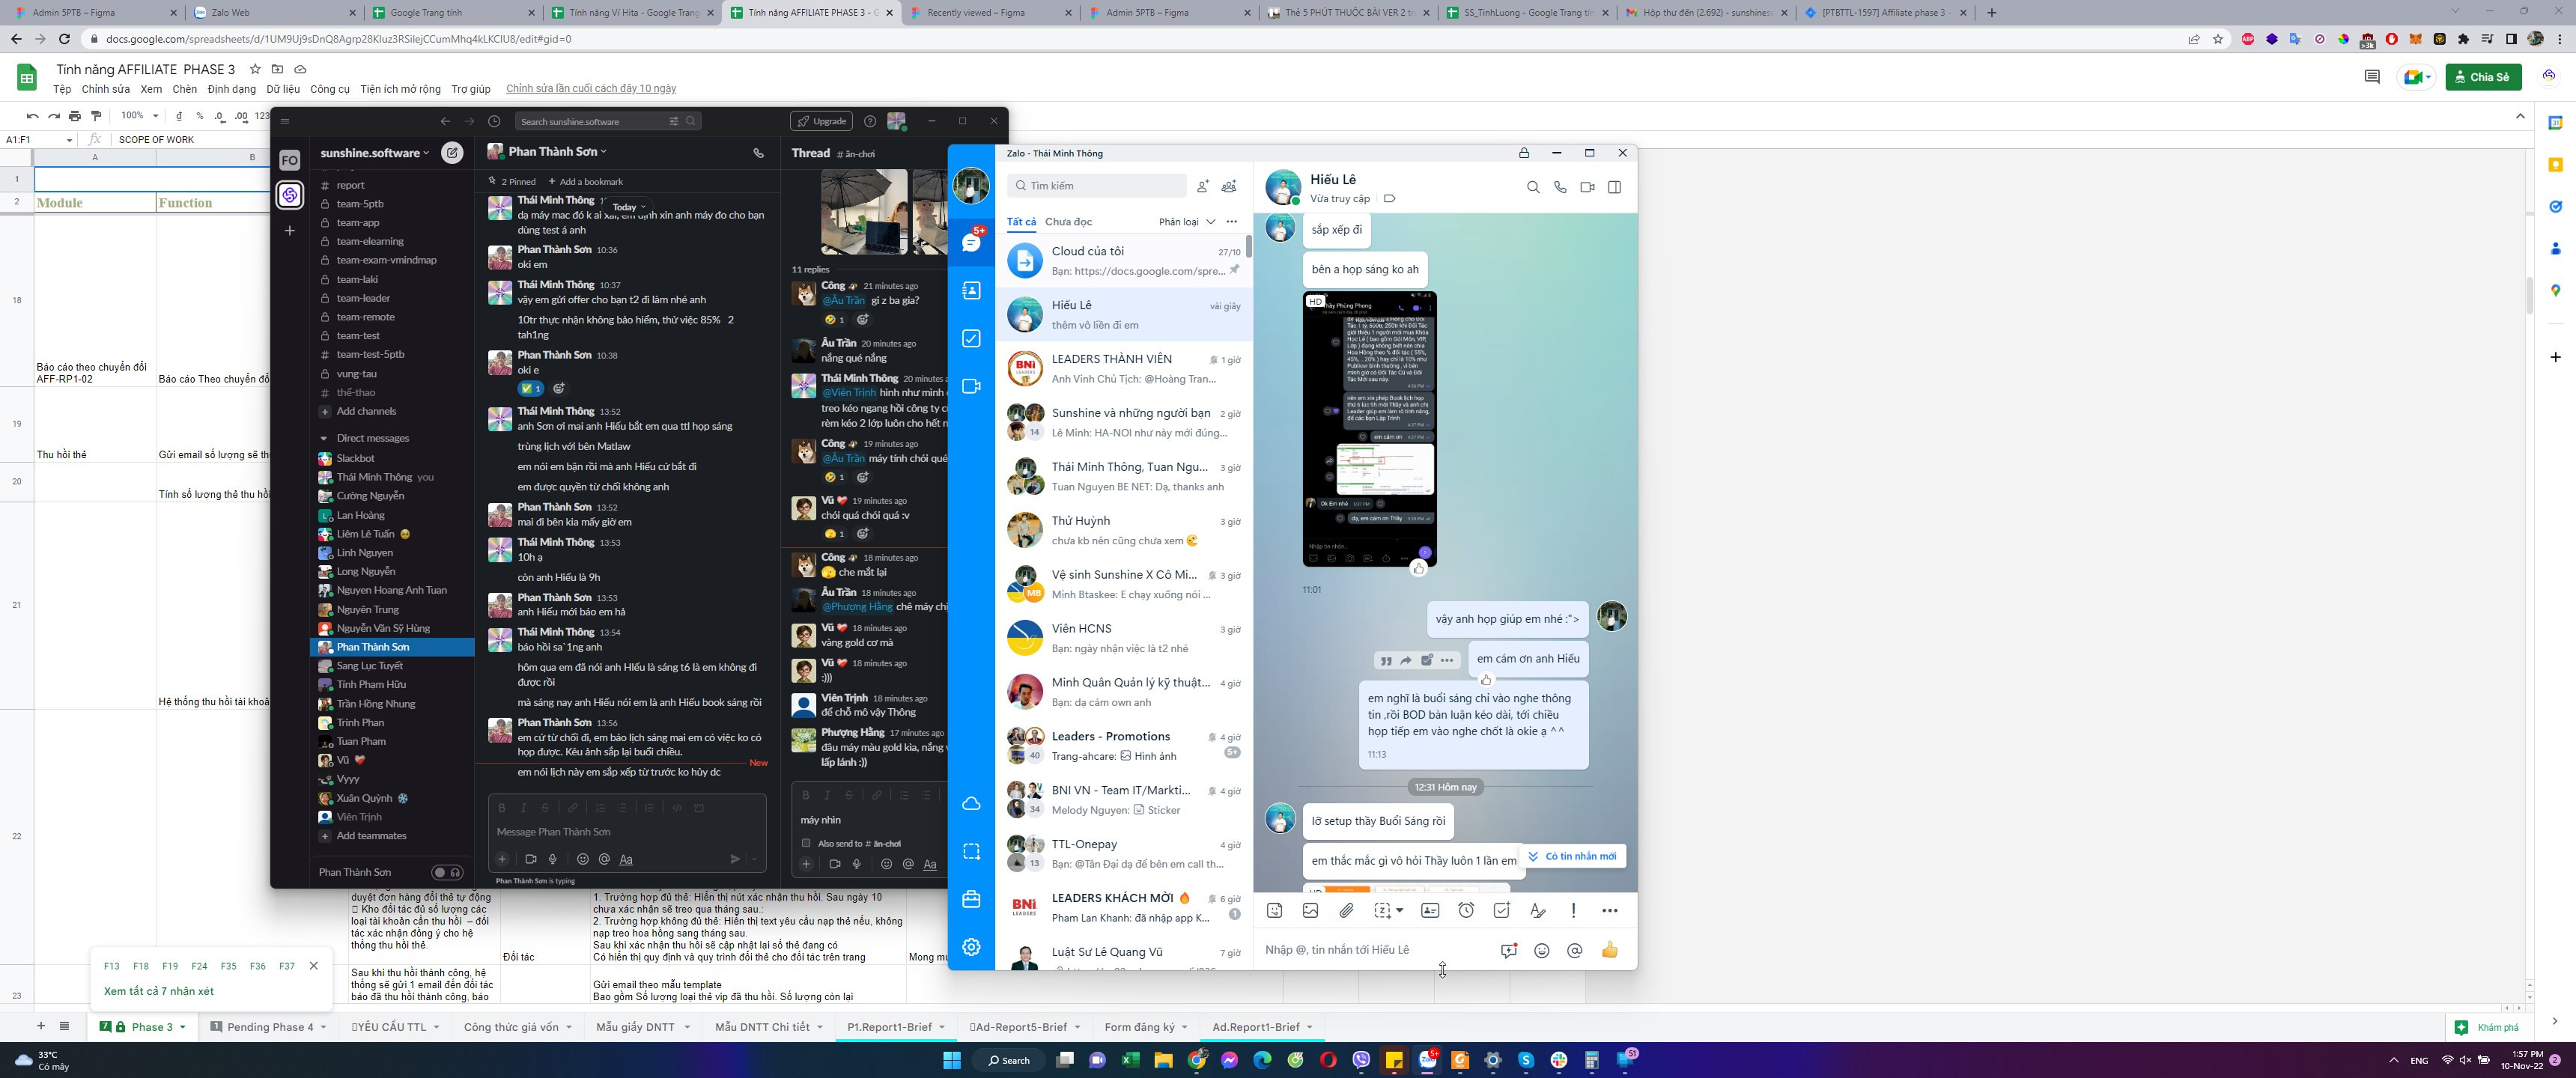Toggle the checkmark reaction under 'oki e'
Image resolution: width=2576 pixels, height=1078 pixels.
(x=531, y=389)
